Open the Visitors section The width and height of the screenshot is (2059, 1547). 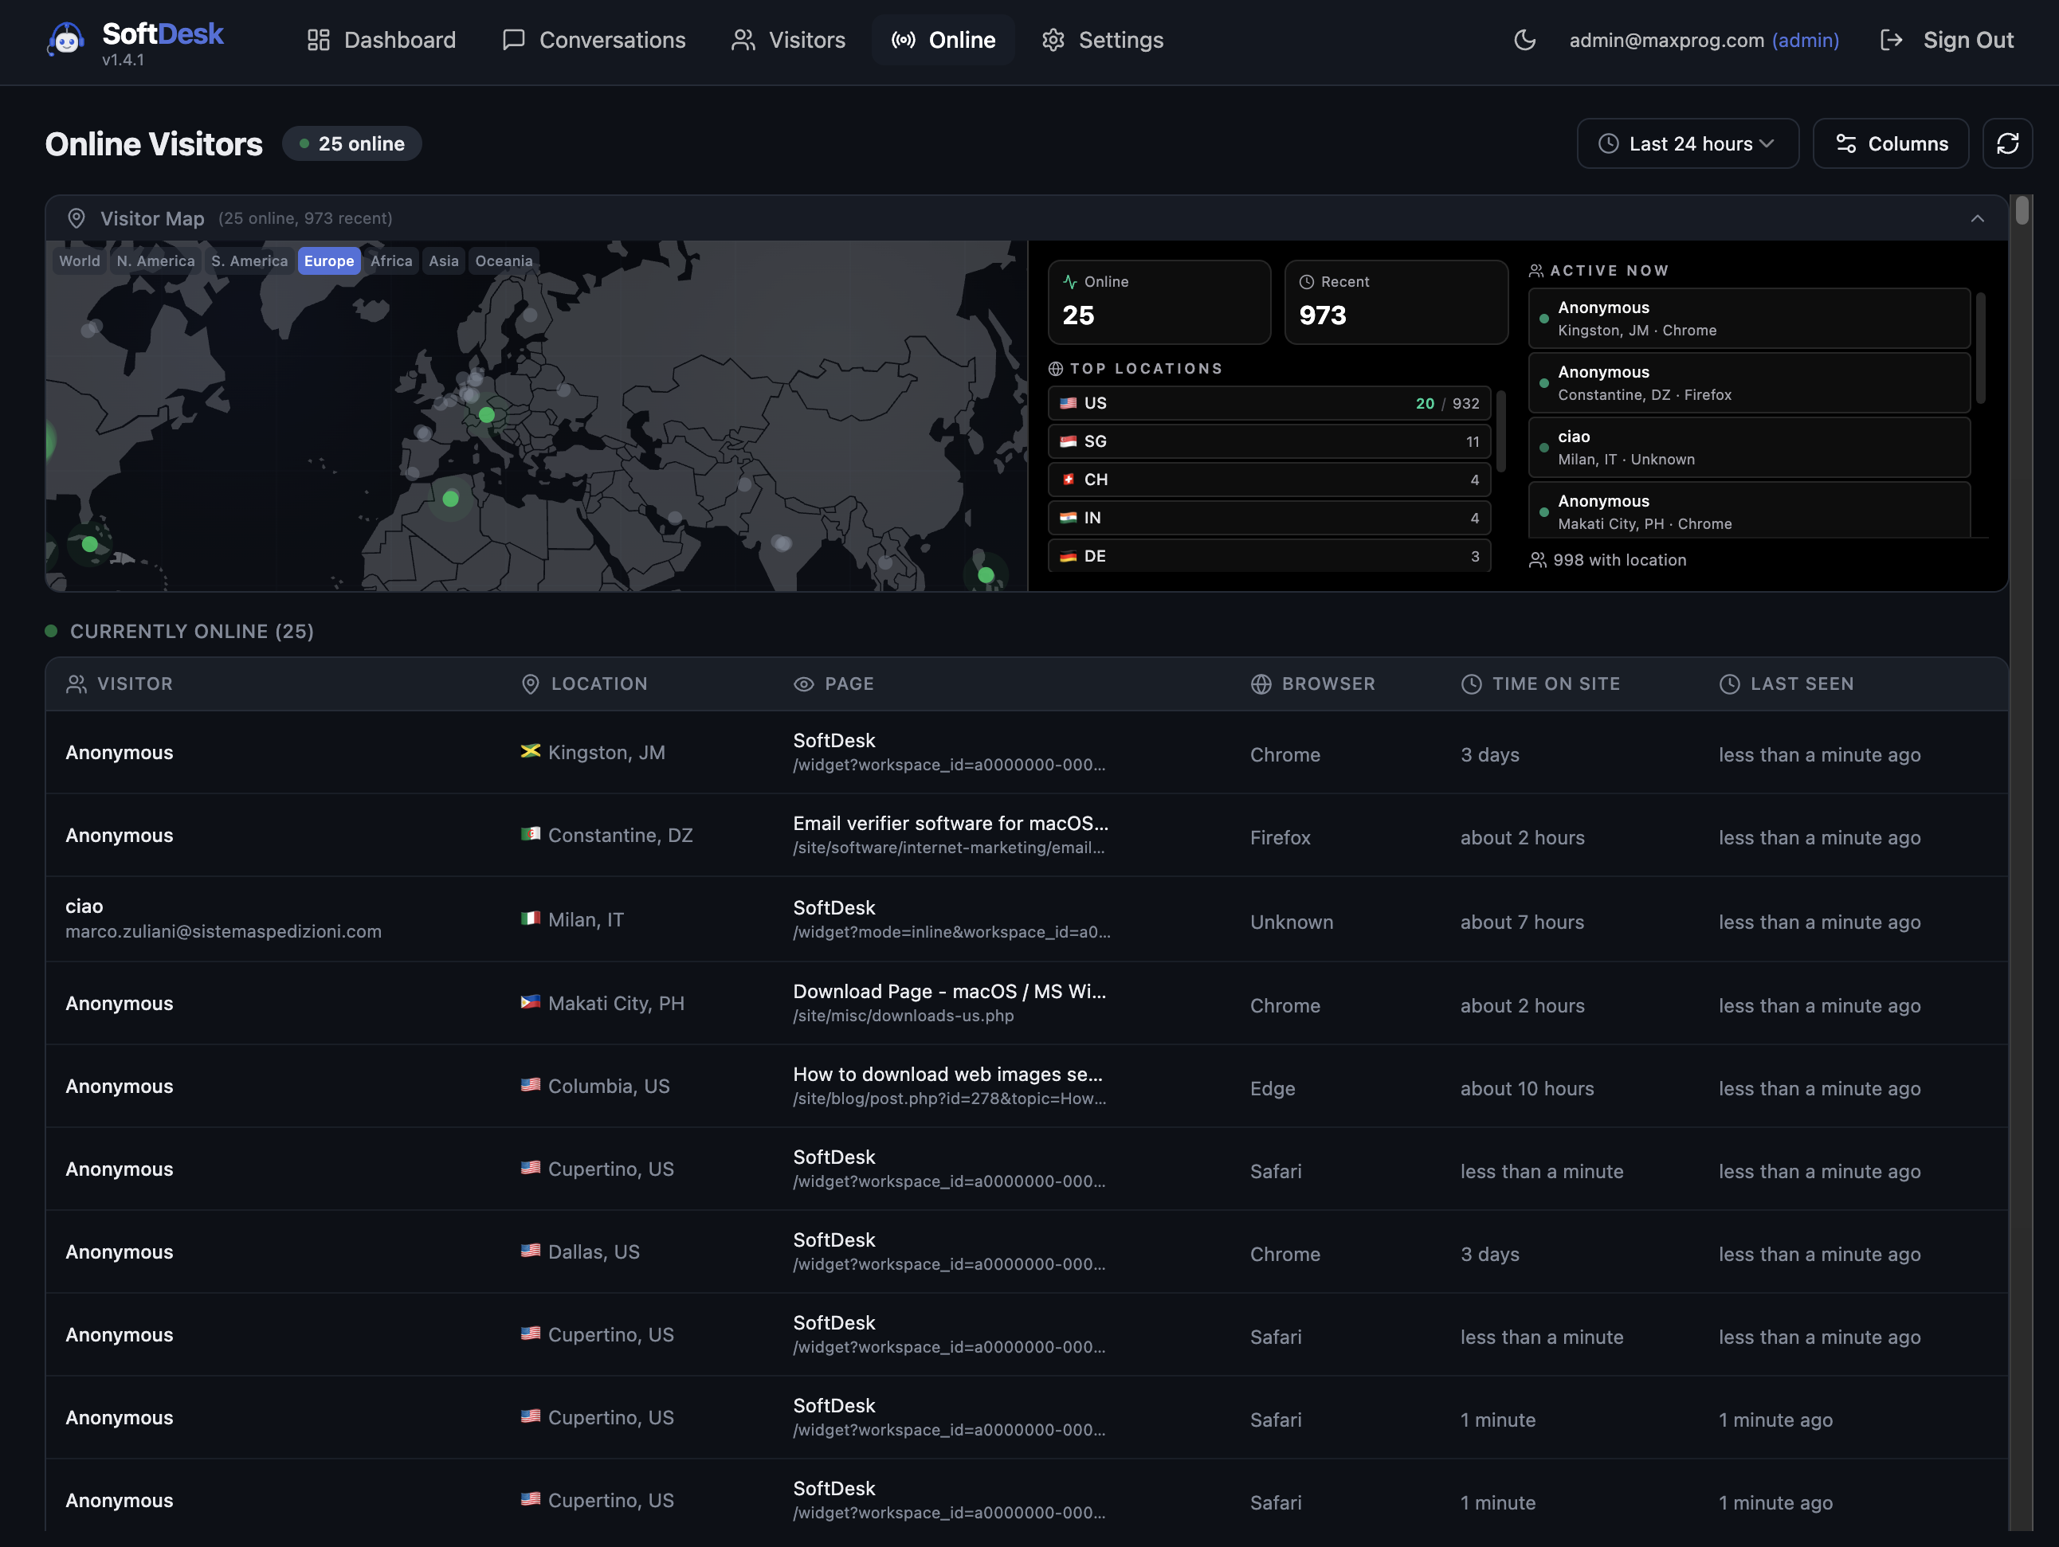[788, 40]
